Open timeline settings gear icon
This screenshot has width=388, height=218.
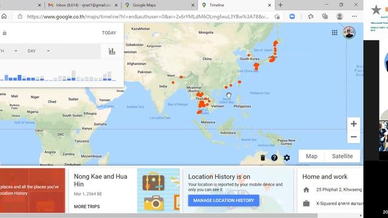(287, 157)
